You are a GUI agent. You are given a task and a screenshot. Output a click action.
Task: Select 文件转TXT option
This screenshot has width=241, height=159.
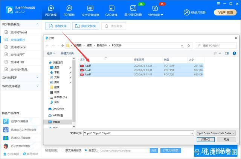(x=21, y=62)
